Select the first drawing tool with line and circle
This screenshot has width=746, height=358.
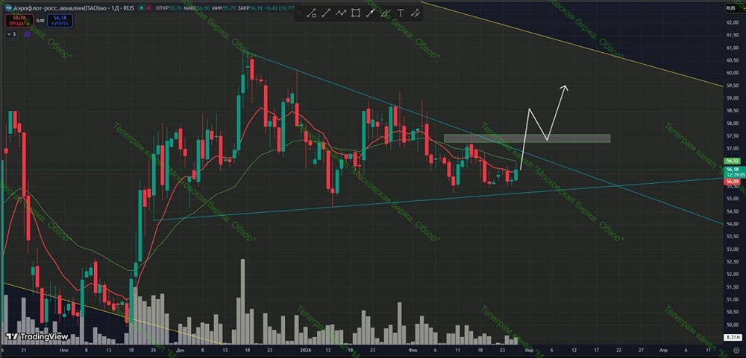click(312, 13)
